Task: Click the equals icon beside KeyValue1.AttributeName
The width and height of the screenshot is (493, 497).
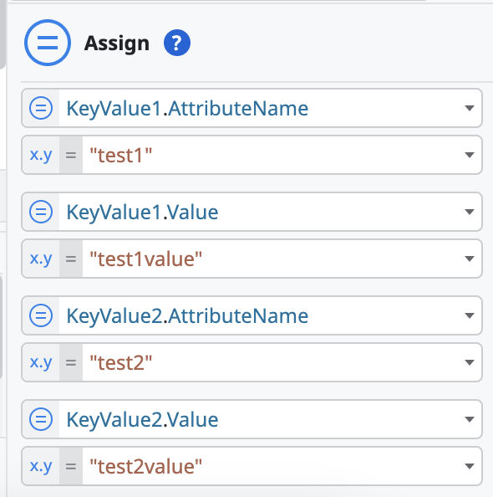Action: coord(41,108)
